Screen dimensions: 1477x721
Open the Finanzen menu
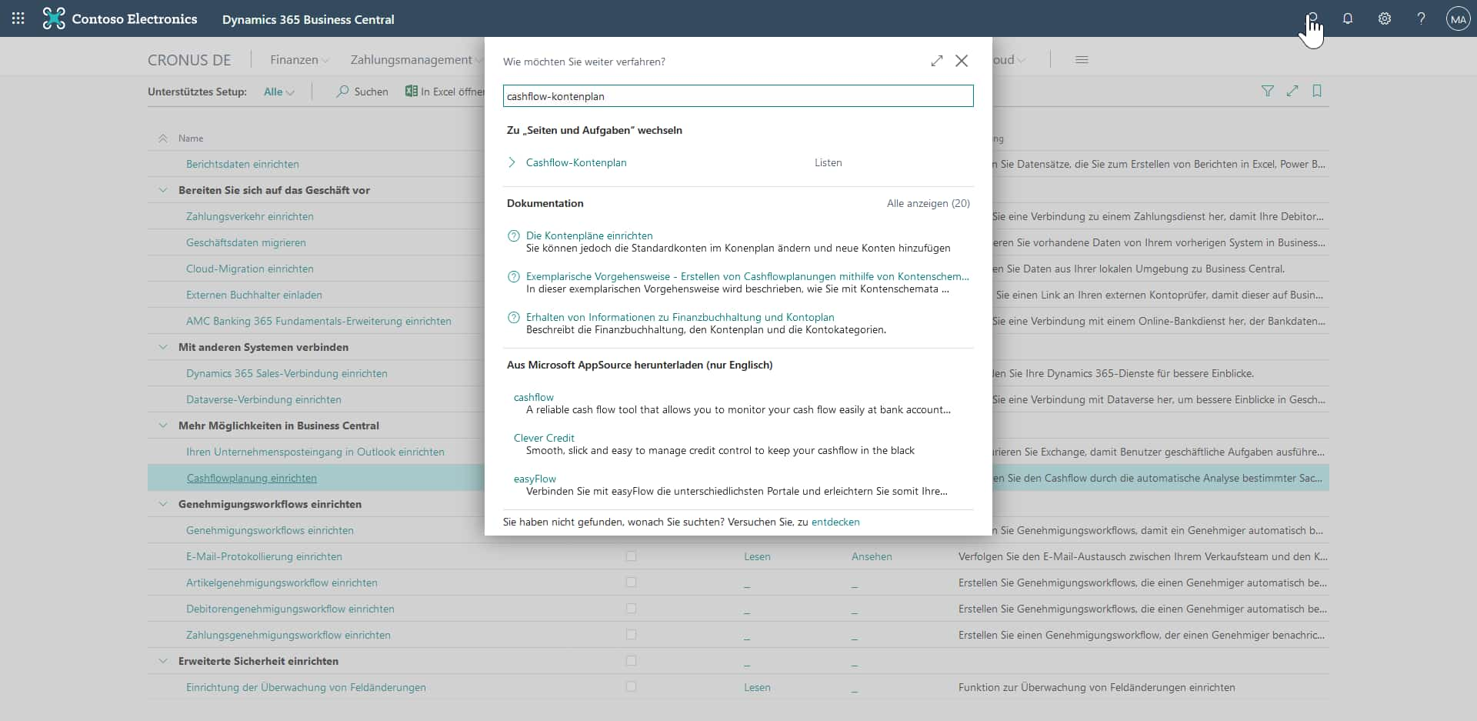(x=299, y=60)
